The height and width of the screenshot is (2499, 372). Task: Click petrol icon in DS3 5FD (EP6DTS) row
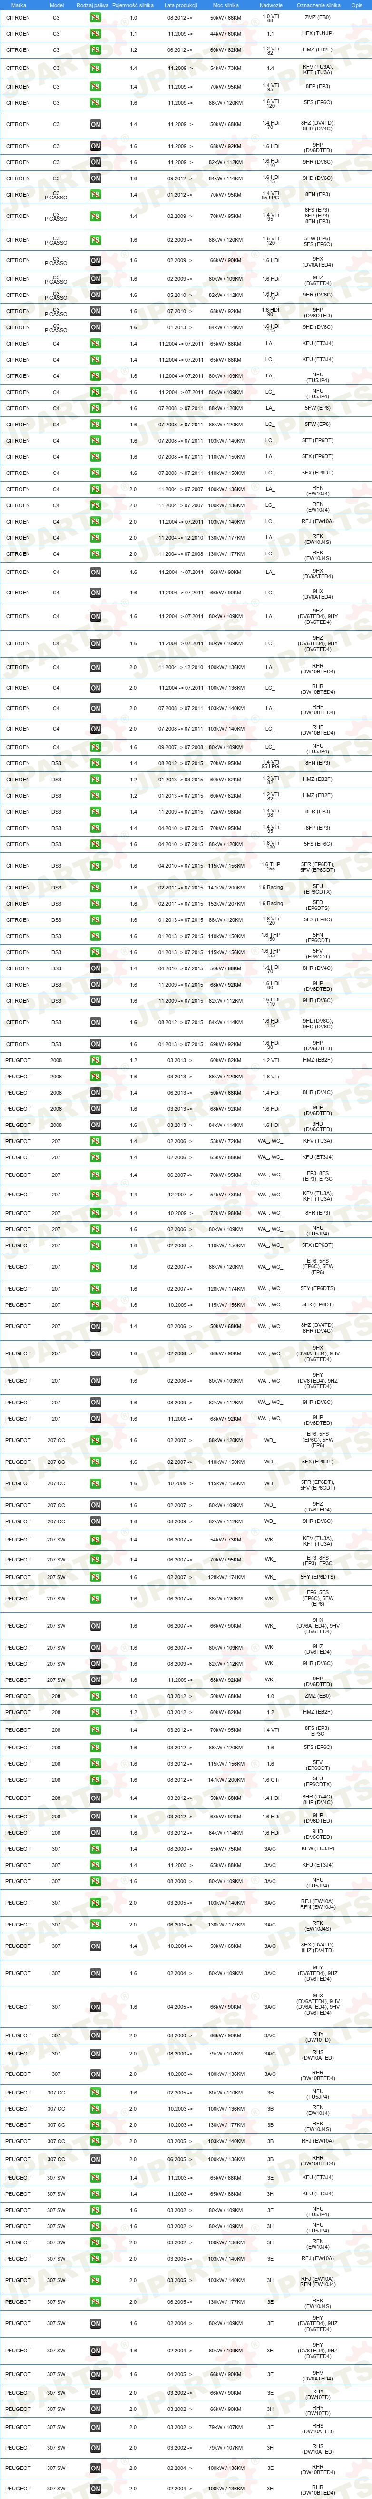[x=95, y=904]
